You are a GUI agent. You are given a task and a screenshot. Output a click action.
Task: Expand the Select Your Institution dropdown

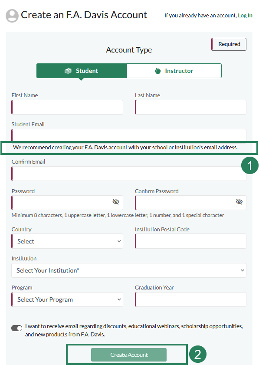point(128,270)
